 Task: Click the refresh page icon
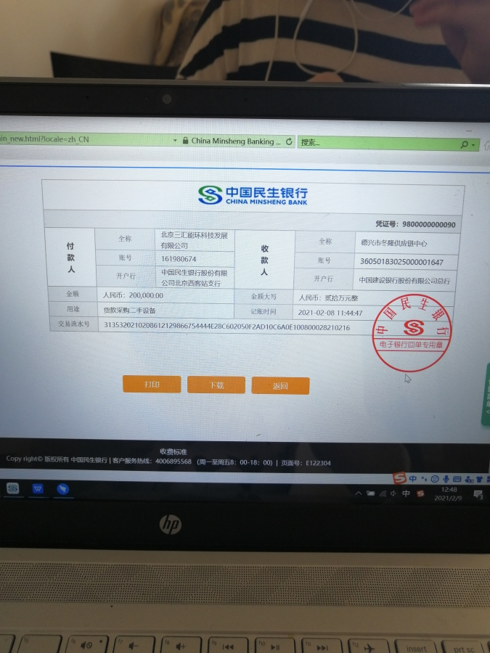[289, 141]
